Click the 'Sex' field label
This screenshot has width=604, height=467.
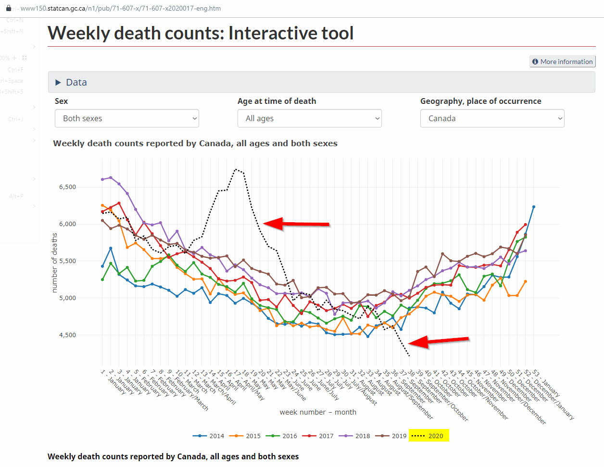coord(61,101)
